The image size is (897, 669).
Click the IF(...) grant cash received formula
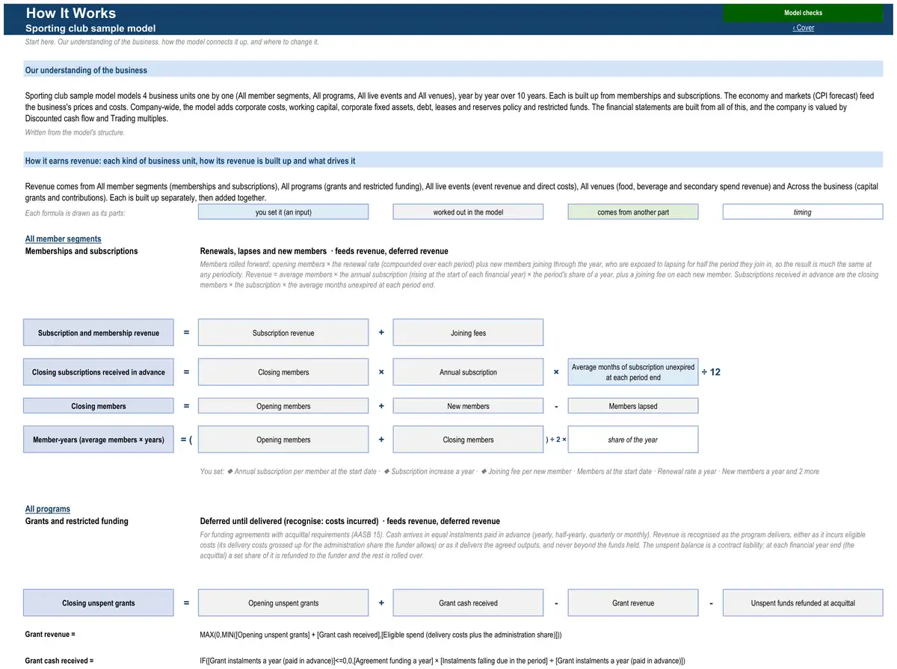[x=443, y=661]
